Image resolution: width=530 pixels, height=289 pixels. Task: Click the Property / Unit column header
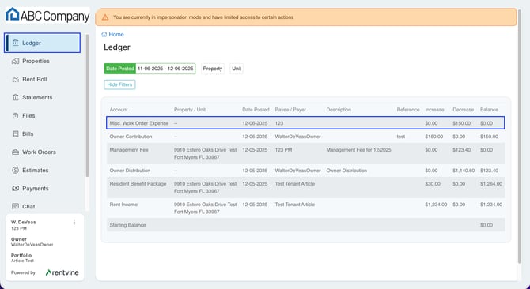pos(190,110)
